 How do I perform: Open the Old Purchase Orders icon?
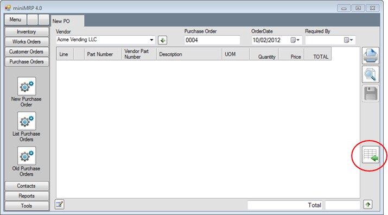(27, 156)
